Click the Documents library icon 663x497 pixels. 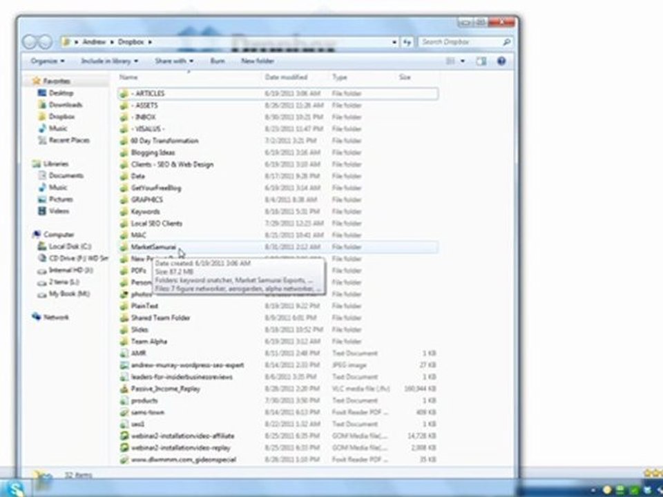point(42,175)
